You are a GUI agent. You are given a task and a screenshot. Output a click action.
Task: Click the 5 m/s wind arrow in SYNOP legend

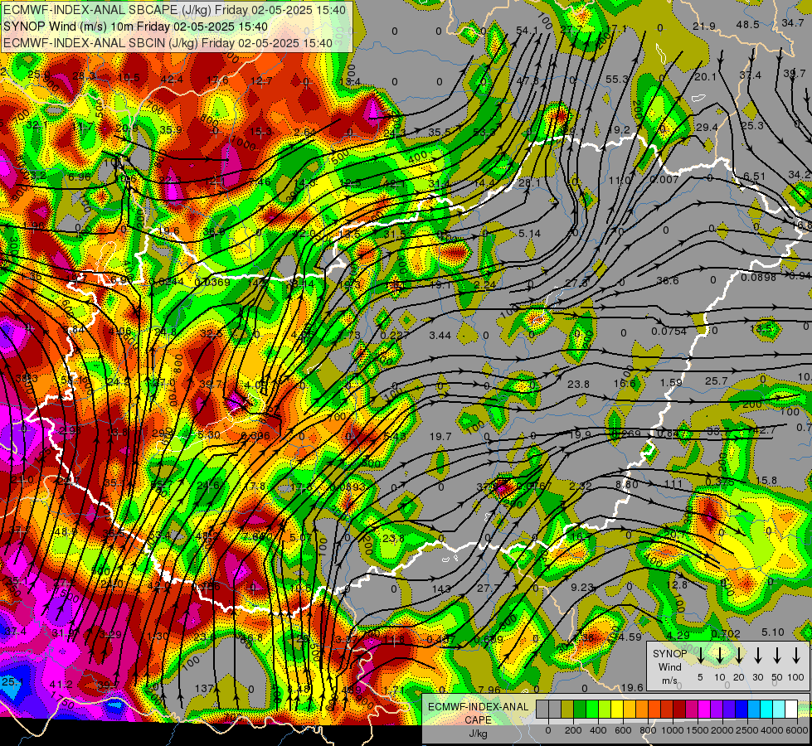(700, 656)
